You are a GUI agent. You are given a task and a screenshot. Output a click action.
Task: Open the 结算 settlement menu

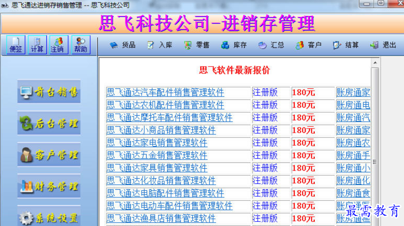[346, 45]
